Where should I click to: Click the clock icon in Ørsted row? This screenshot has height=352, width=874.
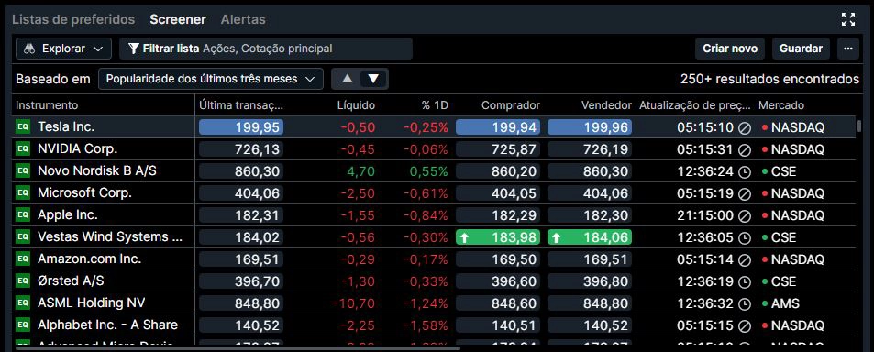tap(745, 281)
